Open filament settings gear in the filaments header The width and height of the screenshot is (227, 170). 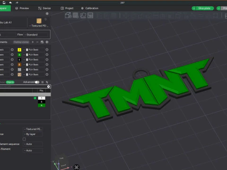(x=47, y=42)
